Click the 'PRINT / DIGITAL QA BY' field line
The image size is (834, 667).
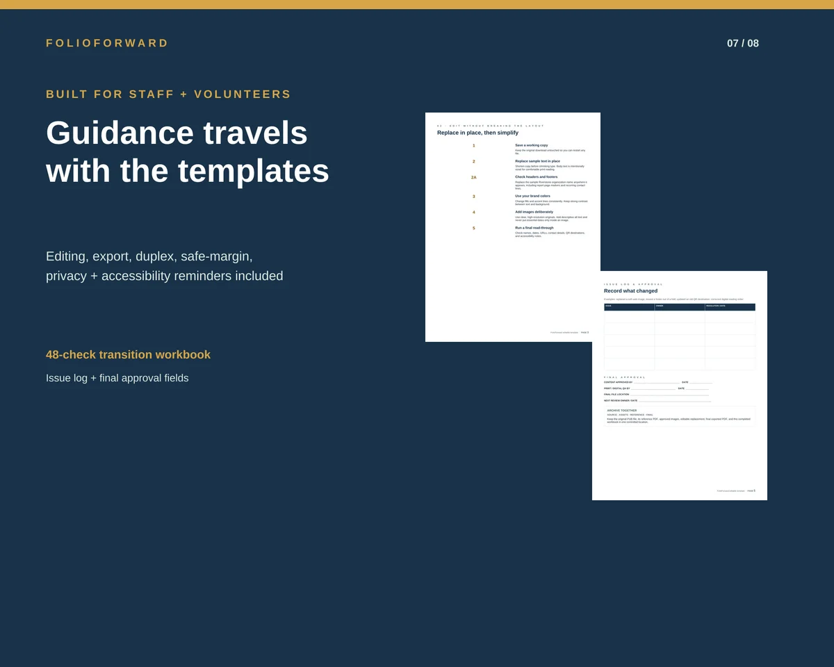click(x=640, y=388)
